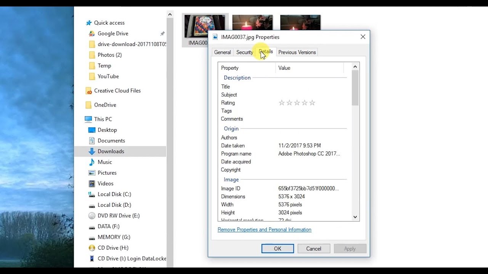Click the Dimensions value 5376 x 3024

(292, 197)
